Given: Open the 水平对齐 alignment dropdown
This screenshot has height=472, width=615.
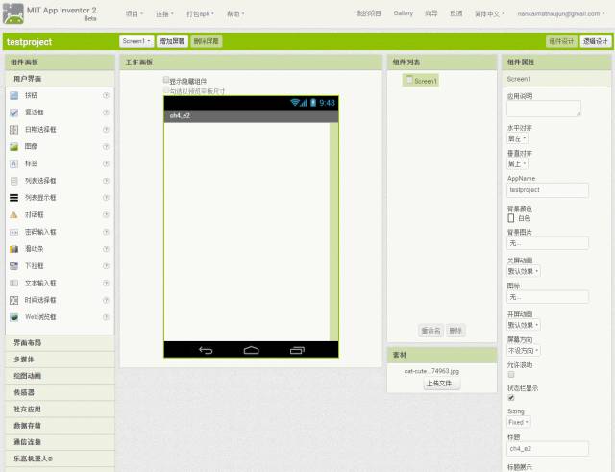Looking at the screenshot, I should pos(518,138).
